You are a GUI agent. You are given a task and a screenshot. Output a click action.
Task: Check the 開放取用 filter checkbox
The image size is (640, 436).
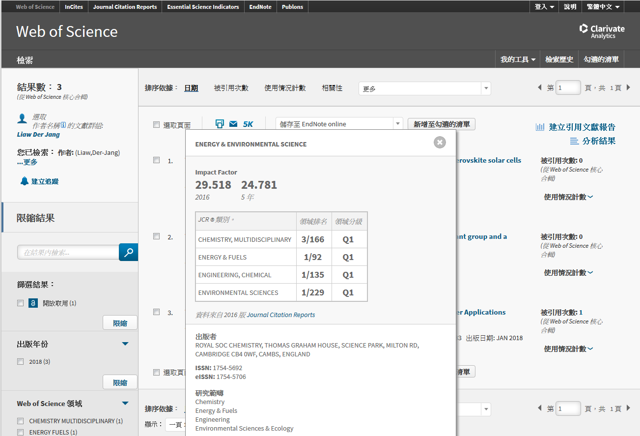[20, 303]
